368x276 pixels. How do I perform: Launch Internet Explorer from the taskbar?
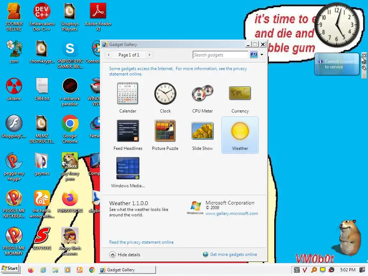click(43, 270)
